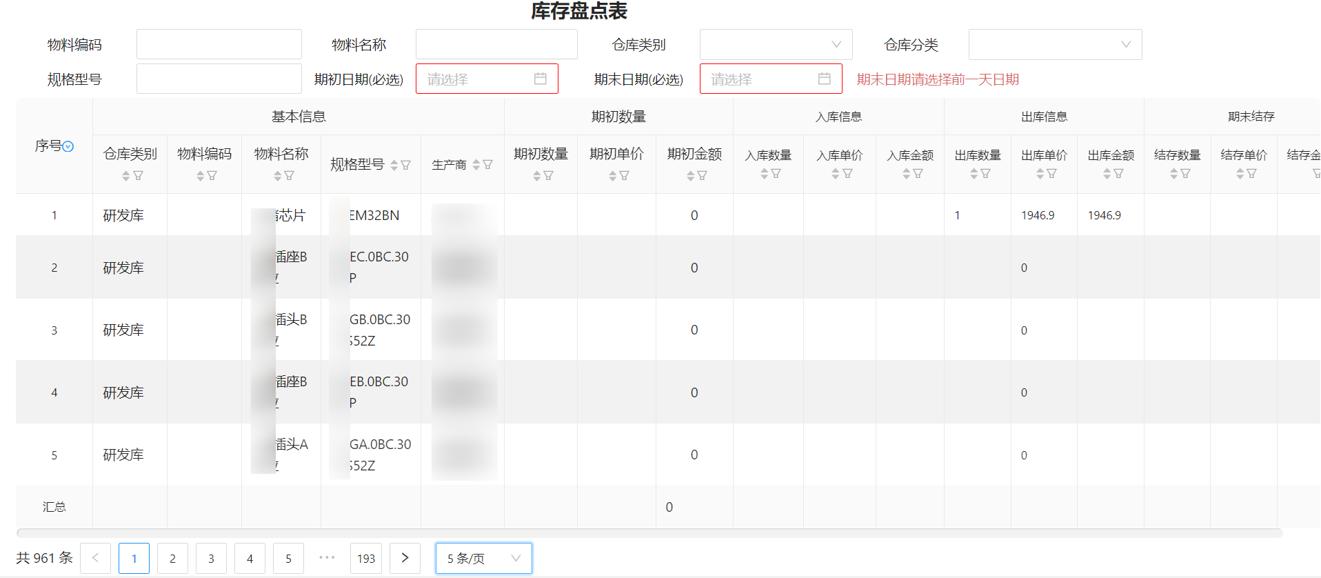Sort the 期初金额 column
1321x578 pixels.
pos(690,176)
